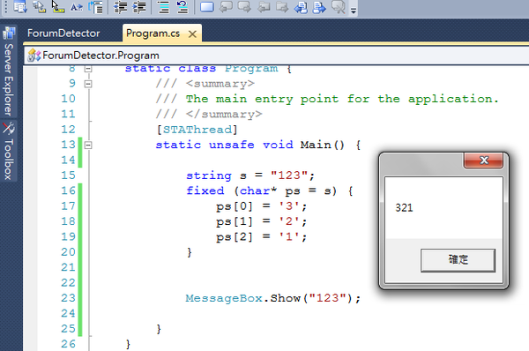Open the toolbar options overflow dropdown
Screen dimensions: 529x351
[x=354, y=10]
